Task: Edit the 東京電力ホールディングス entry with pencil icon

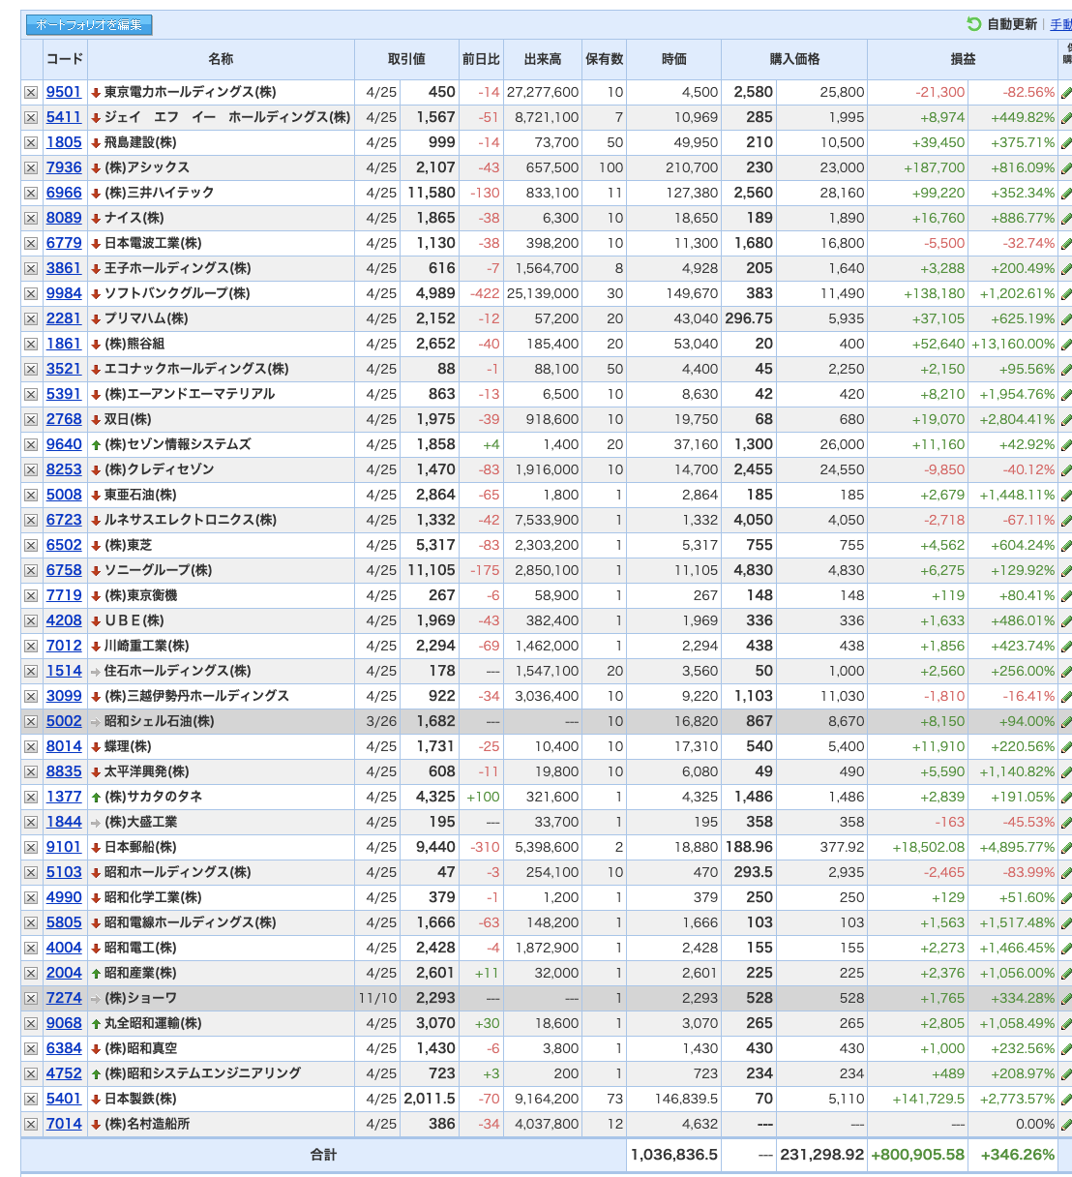Action: tap(1066, 93)
